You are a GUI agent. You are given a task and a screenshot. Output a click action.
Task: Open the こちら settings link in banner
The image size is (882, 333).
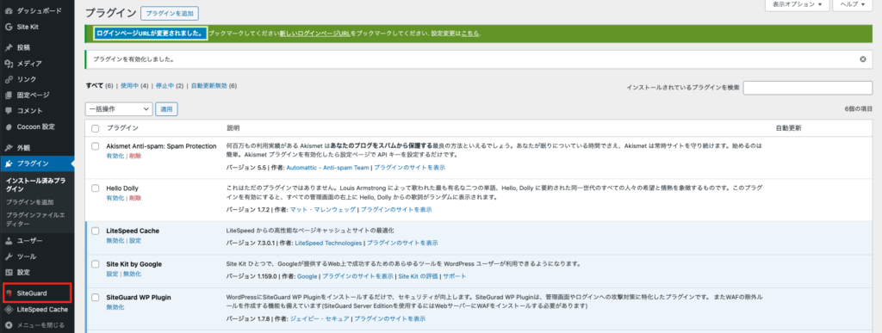click(x=470, y=34)
